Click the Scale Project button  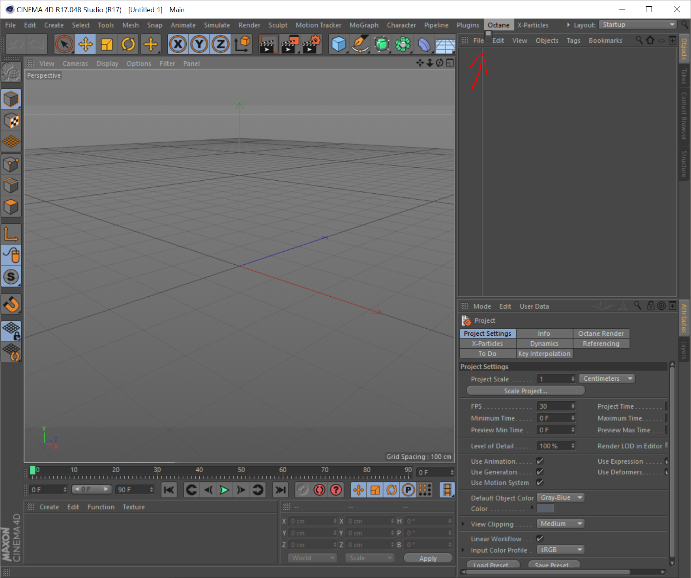(526, 391)
